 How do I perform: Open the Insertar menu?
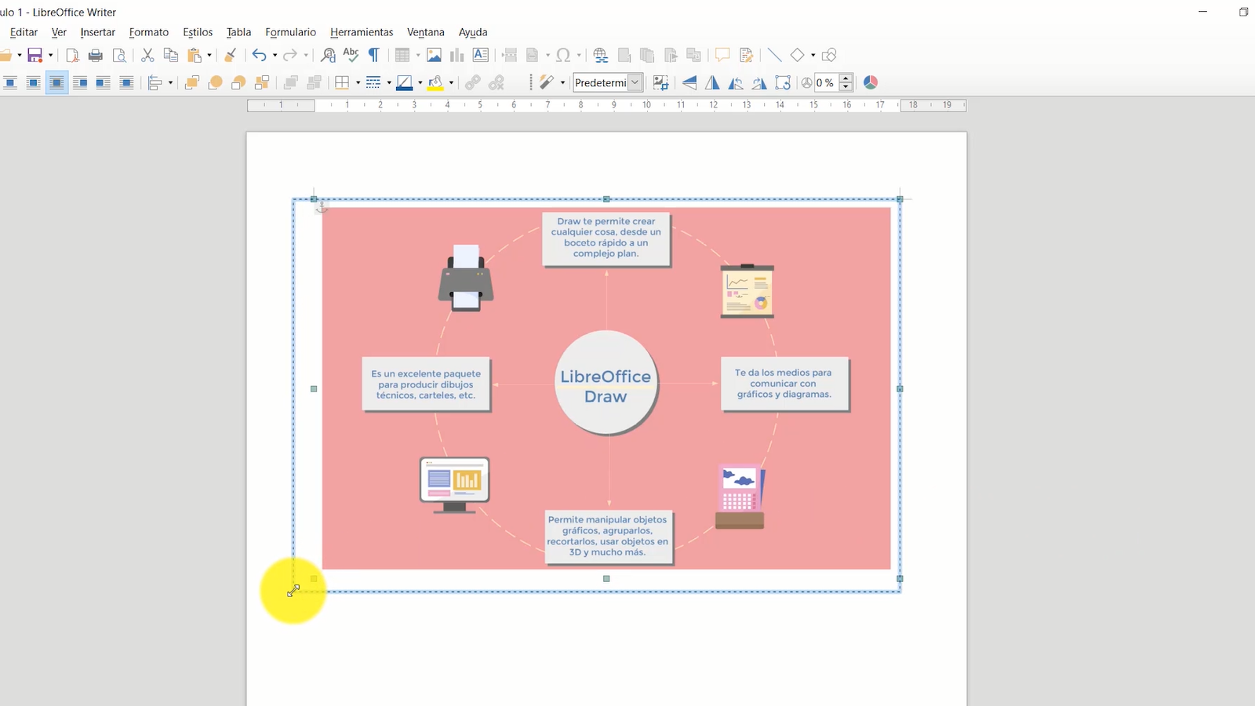(x=98, y=32)
